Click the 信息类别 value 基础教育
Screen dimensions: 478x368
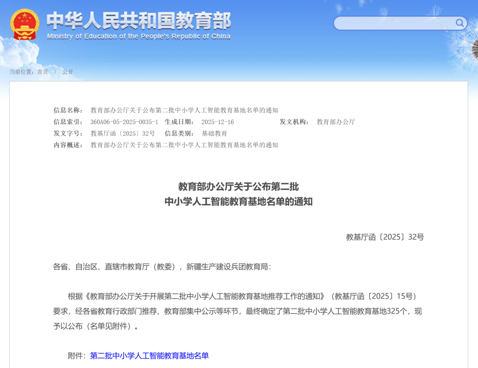coord(214,134)
